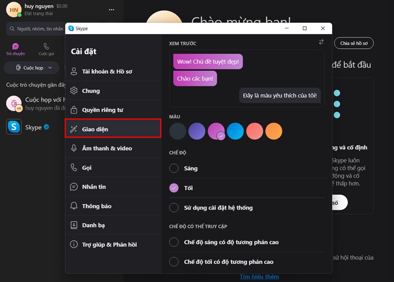The height and width of the screenshot is (282, 394).
Task: Click the Wow! Chủ đề tuyệt đẹp! preview bubble
Action: pos(208,62)
